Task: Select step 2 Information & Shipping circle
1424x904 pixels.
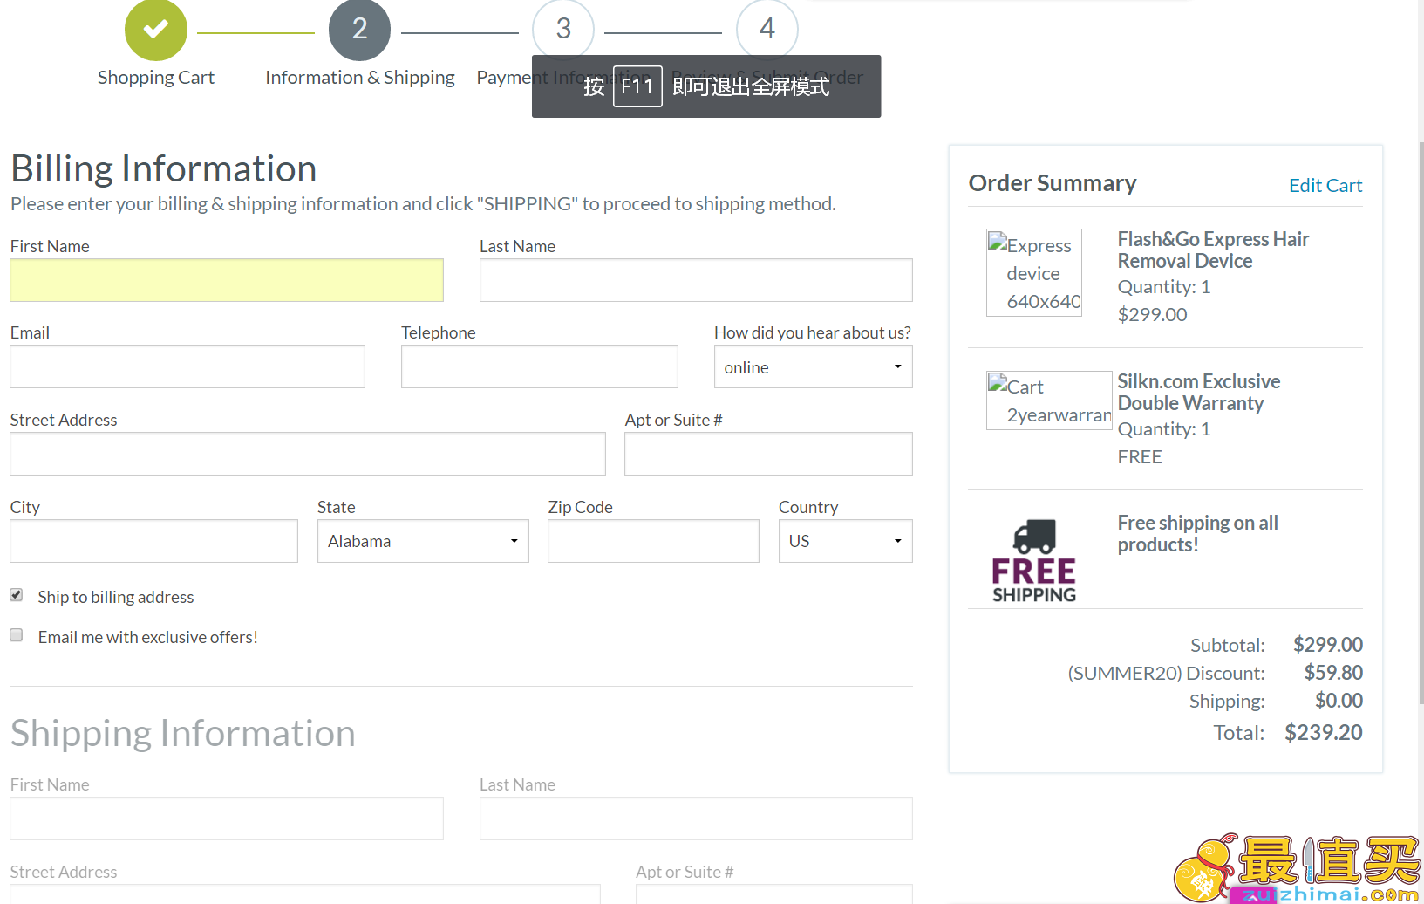Action: (x=359, y=30)
